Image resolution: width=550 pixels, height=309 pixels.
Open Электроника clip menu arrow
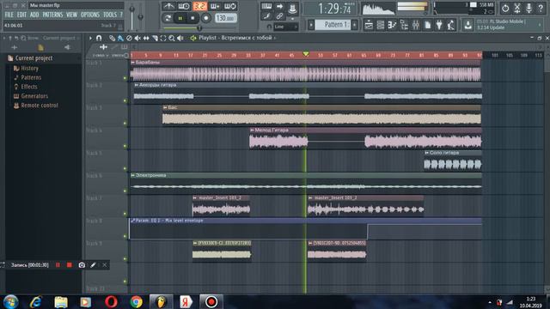click(x=132, y=175)
